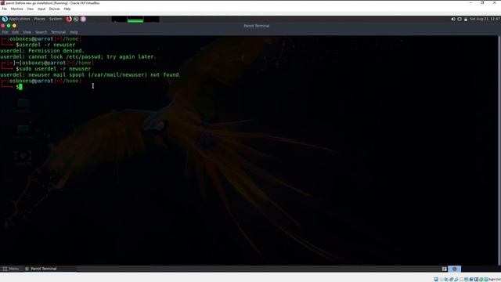Open the VirtualBox Machine menu
This screenshot has height=282, width=501.
tap(17, 9)
